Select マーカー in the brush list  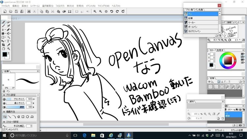[x=201, y=22]
